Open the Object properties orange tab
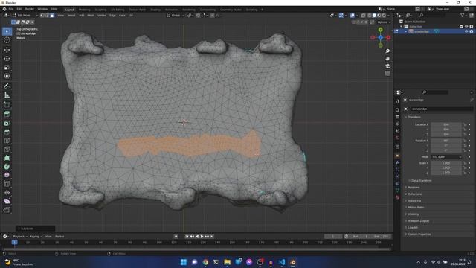 coord(397,156)
